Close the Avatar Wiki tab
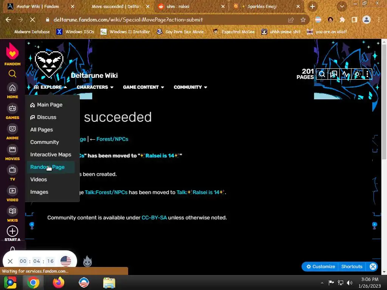The height and width of the screenshot is (290, 387). 73,7
